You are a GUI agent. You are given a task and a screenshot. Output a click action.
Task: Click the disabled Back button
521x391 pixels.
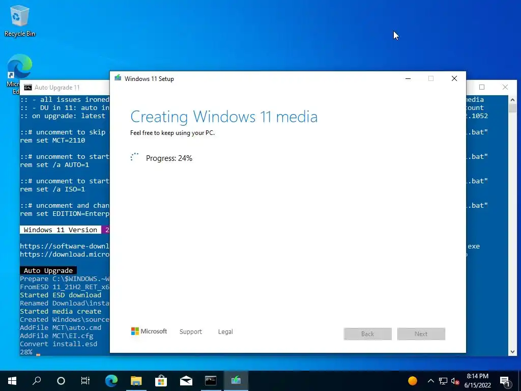click(x=367, y=334)
